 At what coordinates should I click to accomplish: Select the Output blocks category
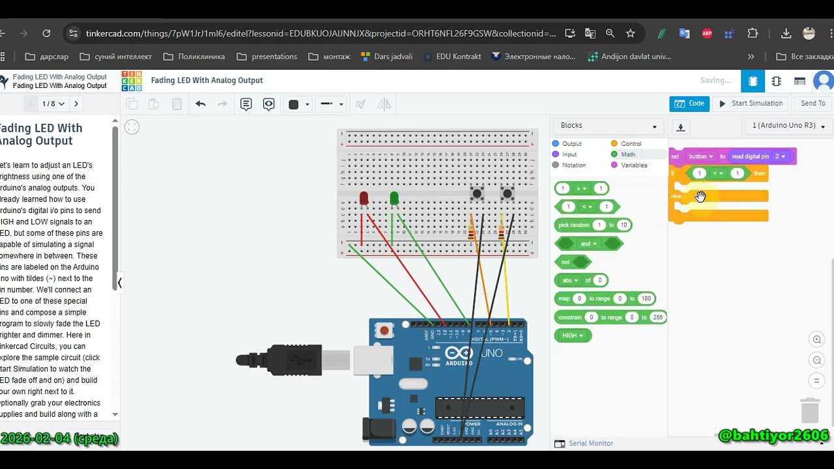pos(567,144)
